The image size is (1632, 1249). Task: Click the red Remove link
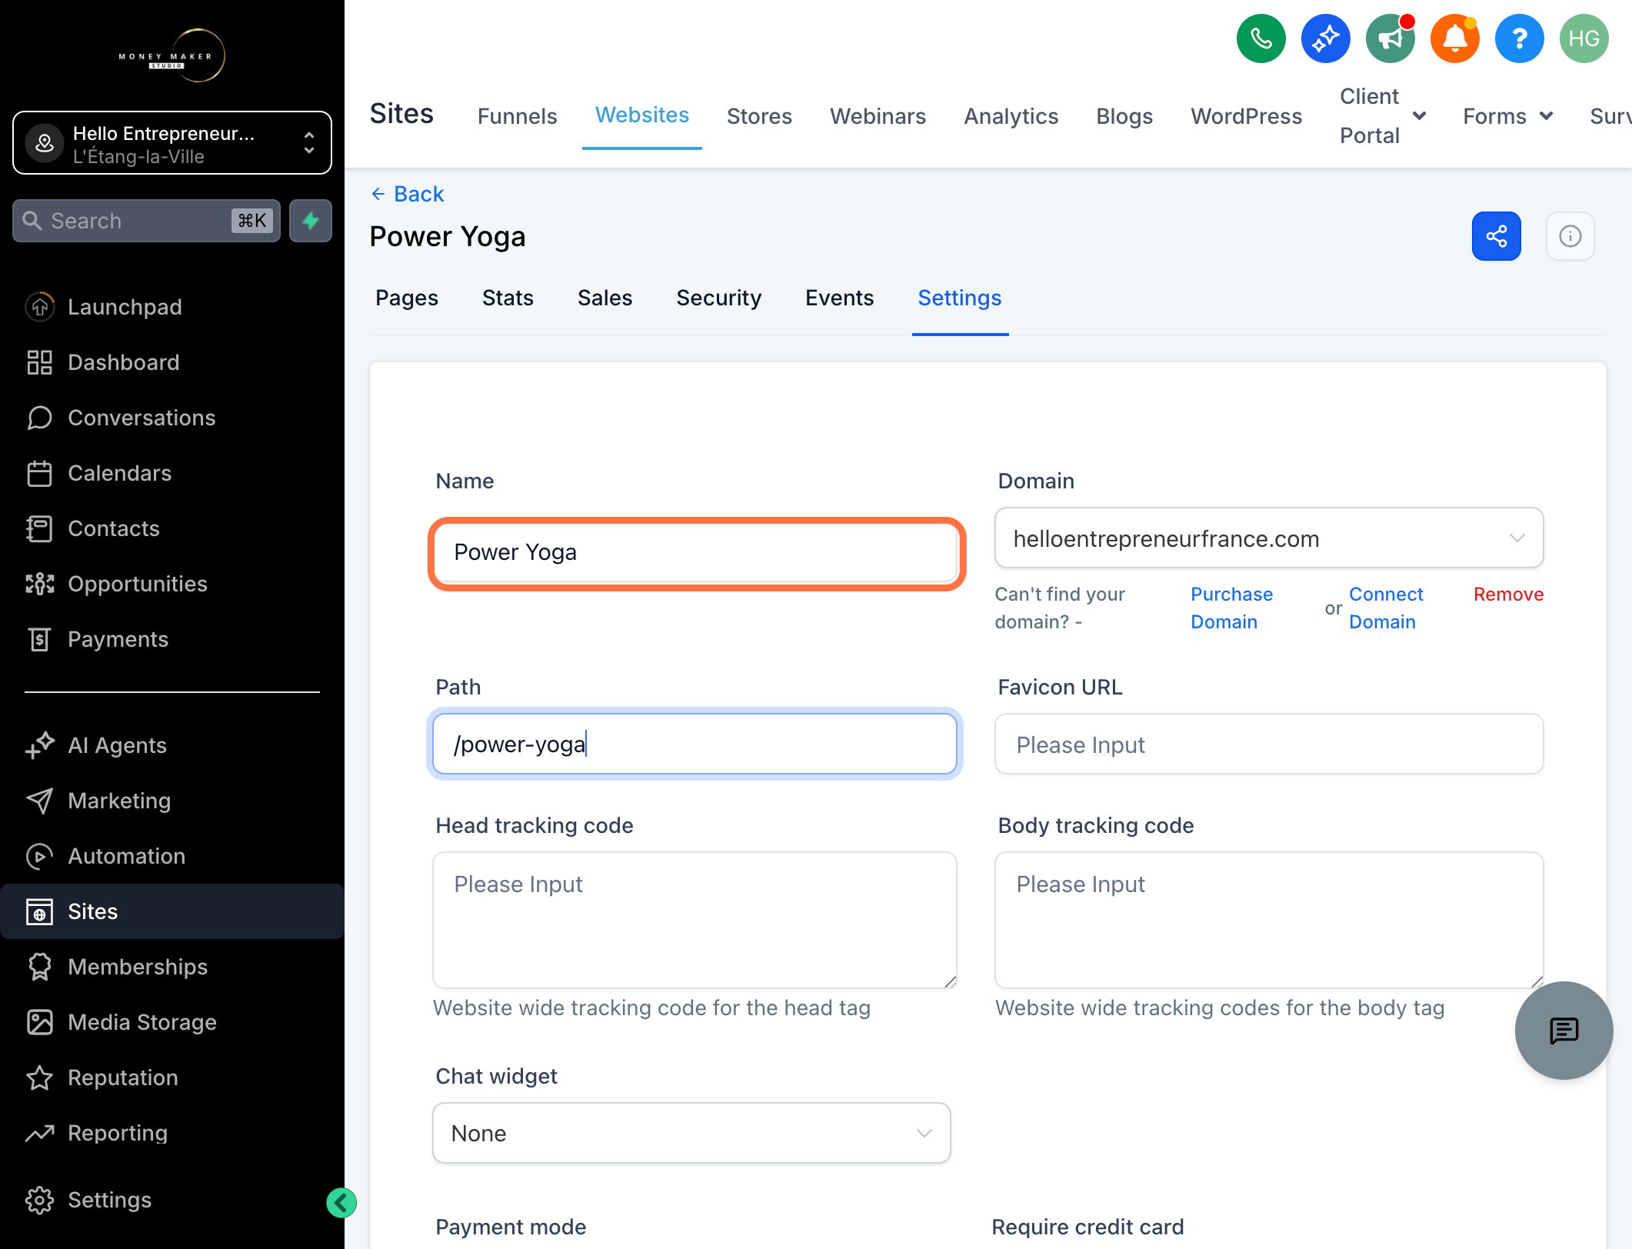click(x=1508, y=594)
